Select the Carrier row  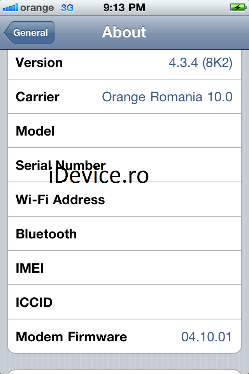124,96
